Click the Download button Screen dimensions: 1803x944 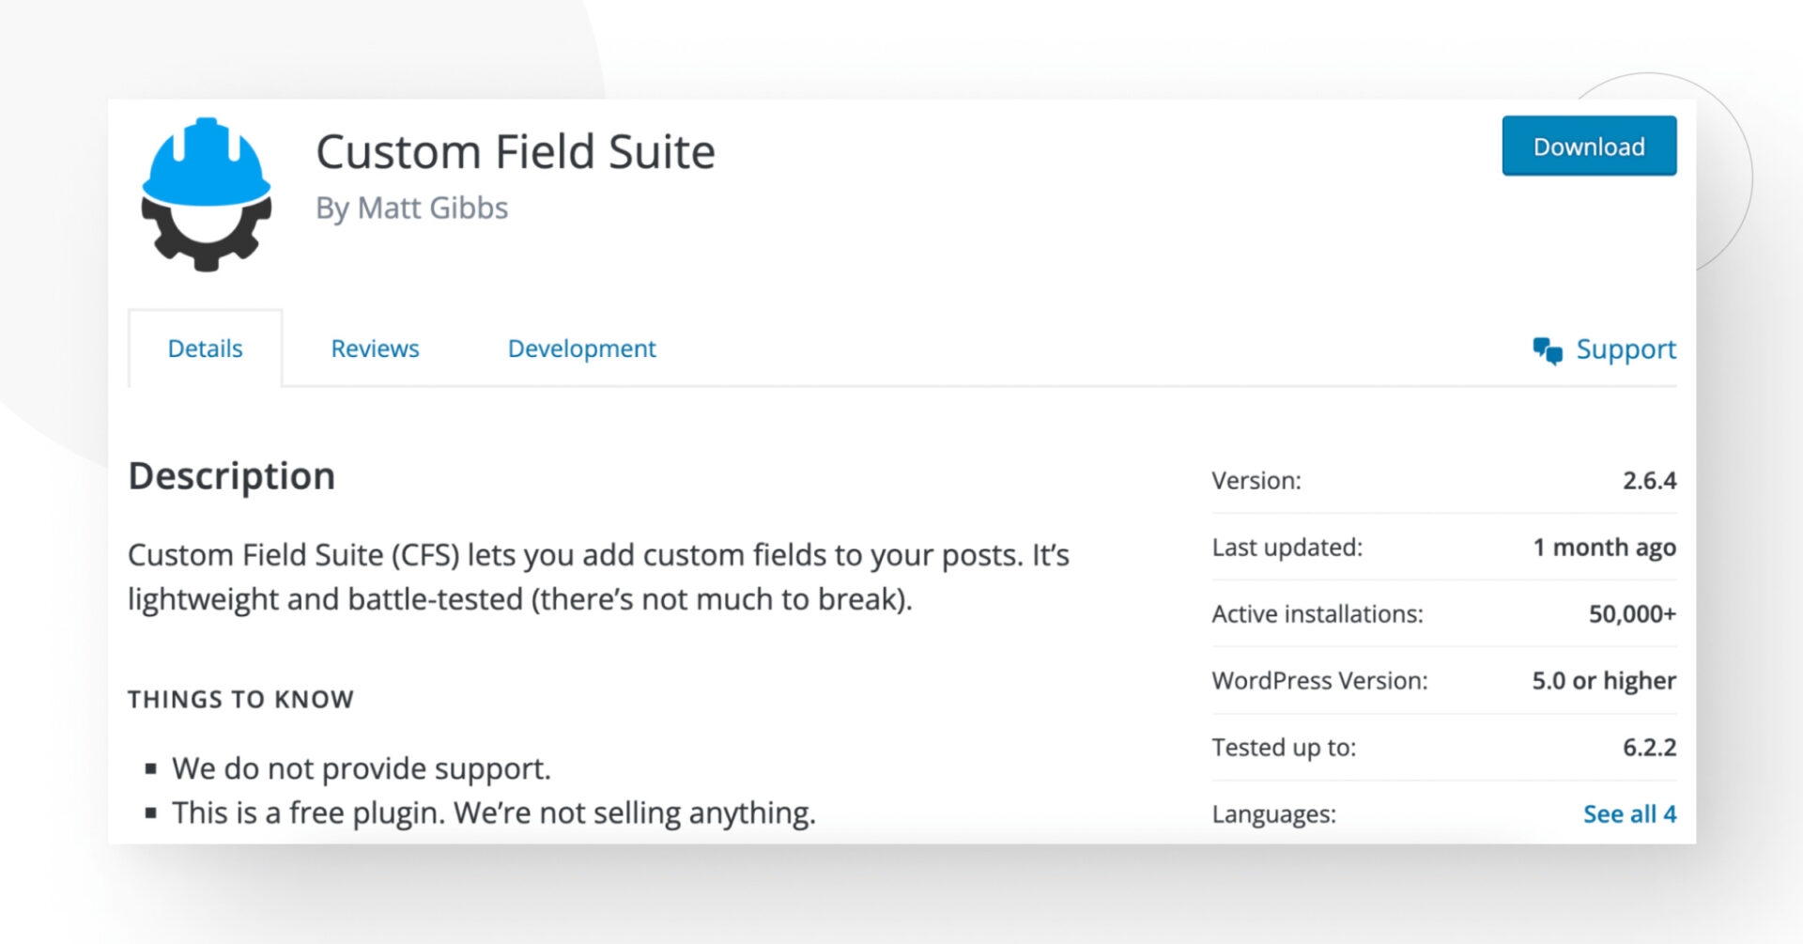click(1589, 146)
